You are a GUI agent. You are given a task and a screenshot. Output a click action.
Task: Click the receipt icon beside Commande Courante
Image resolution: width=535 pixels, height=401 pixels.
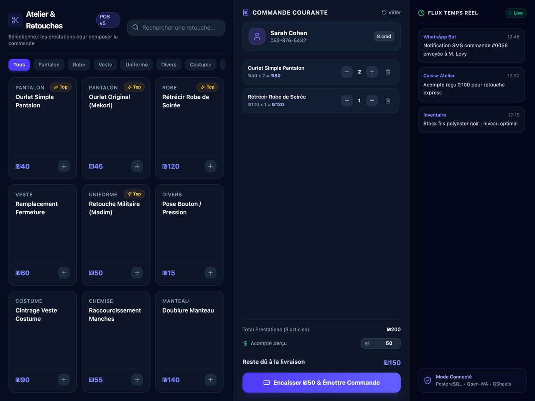coord(246,13)
